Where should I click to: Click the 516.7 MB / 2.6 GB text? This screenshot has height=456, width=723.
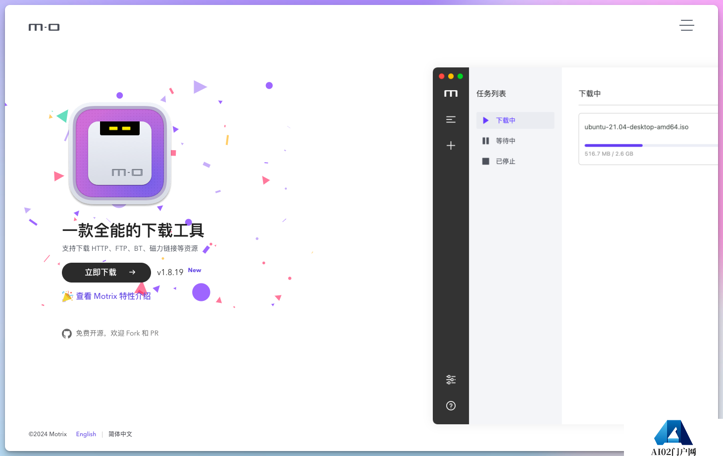click(x=609, y=154)
